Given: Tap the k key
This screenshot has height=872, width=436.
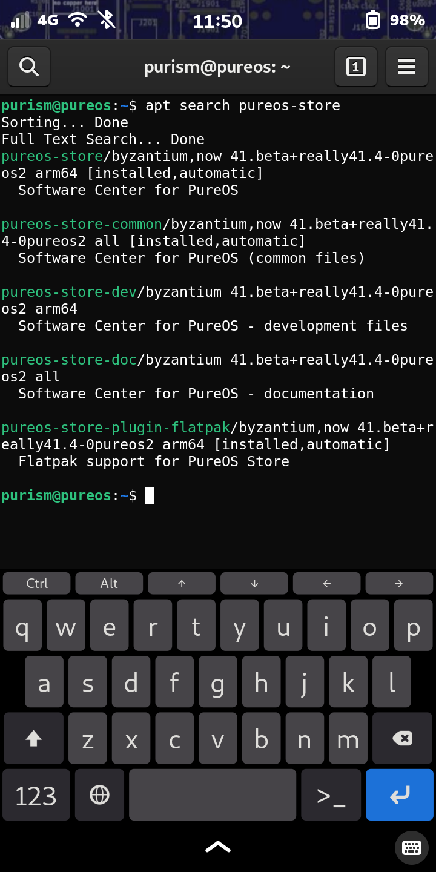Looking at the screenshot, I should point(348,682).
